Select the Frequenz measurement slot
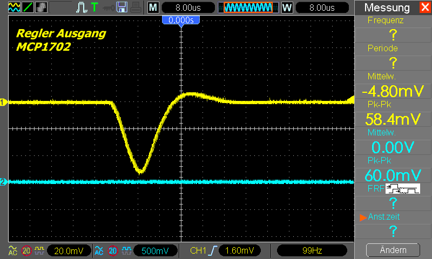 click(393, 29)
